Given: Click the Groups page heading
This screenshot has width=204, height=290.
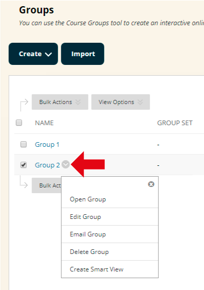Looking at the screenshot, I should tap(36, 10).
